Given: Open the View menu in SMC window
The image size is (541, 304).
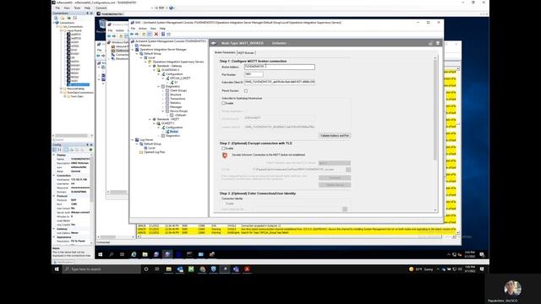Looking at the screenshot, I should (x=153, y=28).
